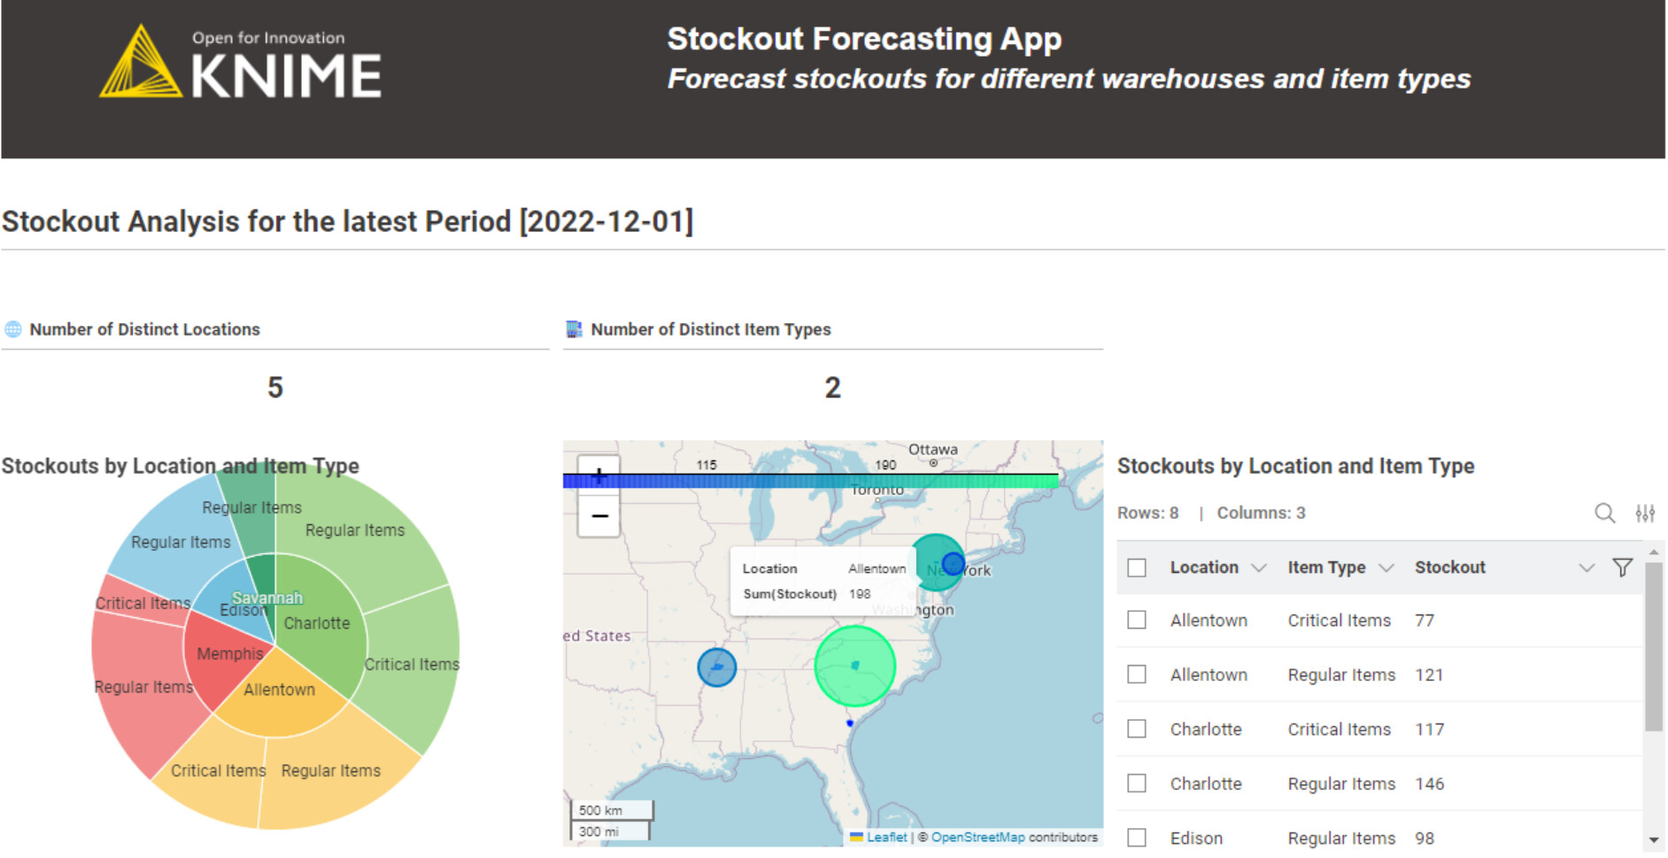The width and height of the screenshot is (1668, 858).
Task: Open the Leaflet attribution link
Action: [x=886, y=837]
